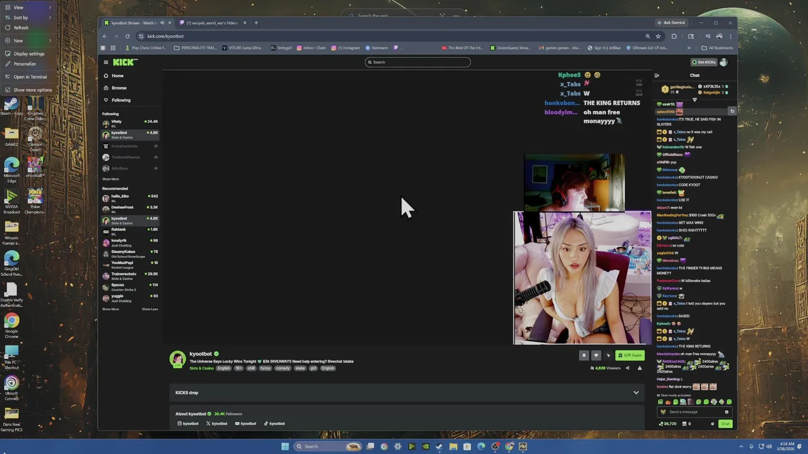Viewport: 808px width, 454px height.
Task: Click Show Less under Recommended list
Action: pos(150,309)
